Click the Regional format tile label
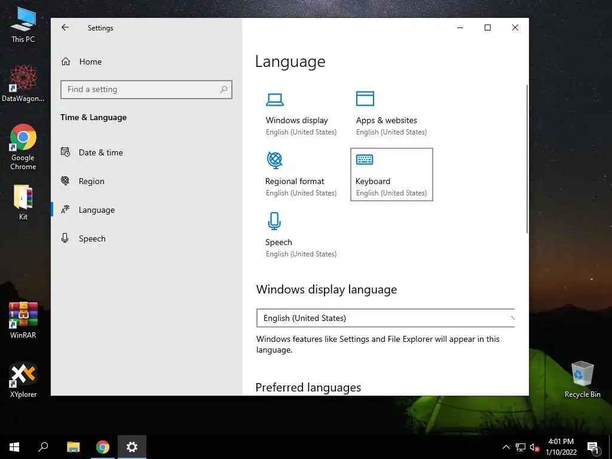 click(295, 181)
